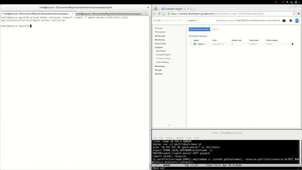
Task: Delete cluster-1 with the trash icon
Action: click(x=293, y=44)
